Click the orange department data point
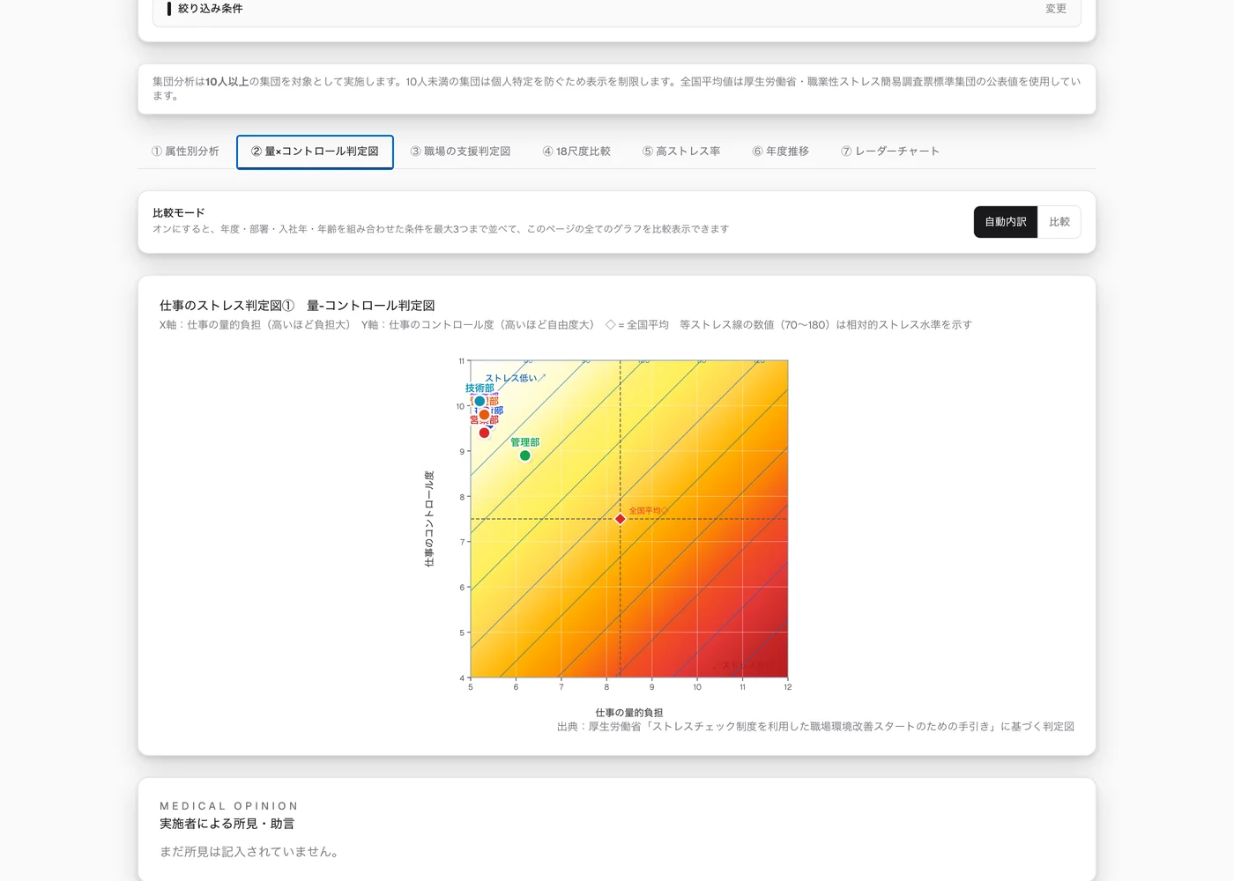Screen dimensions: 1234x881 point(484,415)
